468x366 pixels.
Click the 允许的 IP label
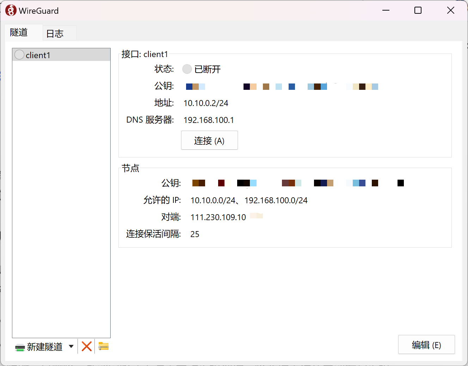162,200
